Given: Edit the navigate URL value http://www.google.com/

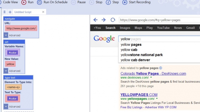Looking at the screenshot, I should click(x=21, y=28).
